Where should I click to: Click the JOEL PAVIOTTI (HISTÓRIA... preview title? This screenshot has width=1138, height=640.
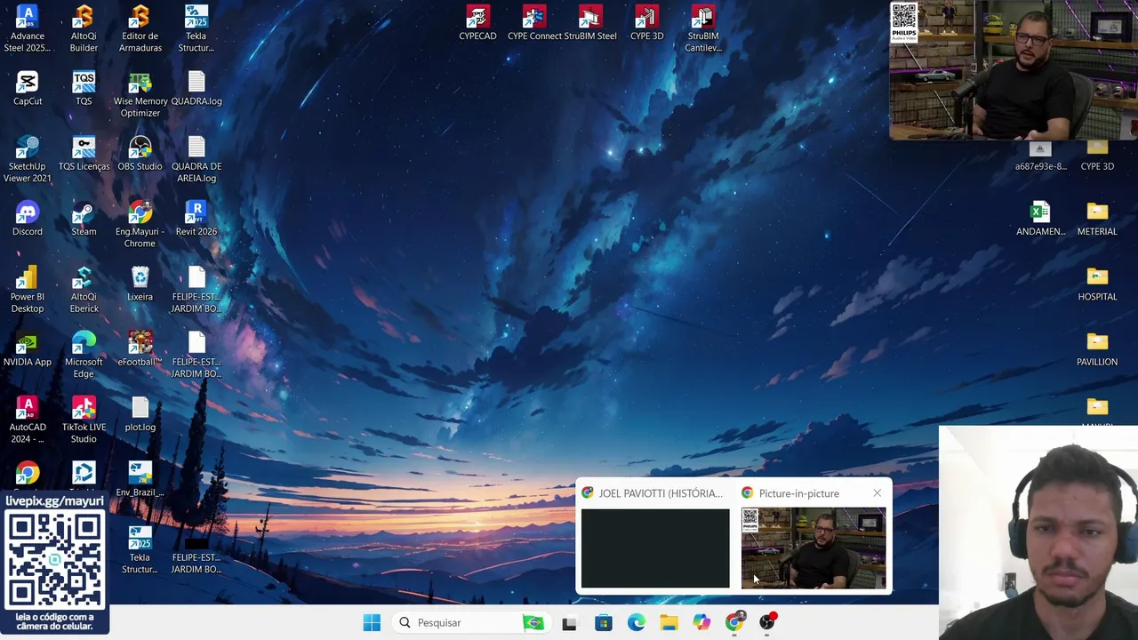(x=661, y=493)
